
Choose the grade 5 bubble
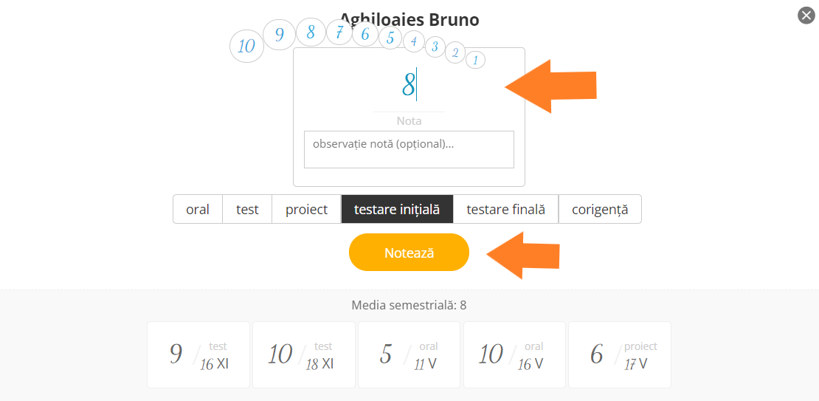click(390, 38)
